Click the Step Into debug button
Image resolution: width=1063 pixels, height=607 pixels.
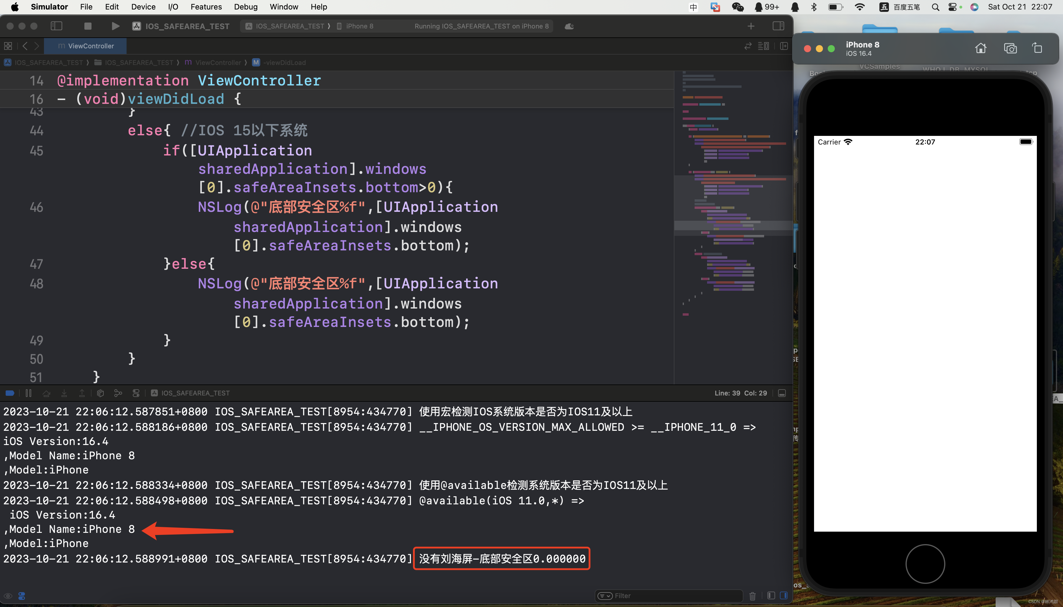(x=64, y=393)
